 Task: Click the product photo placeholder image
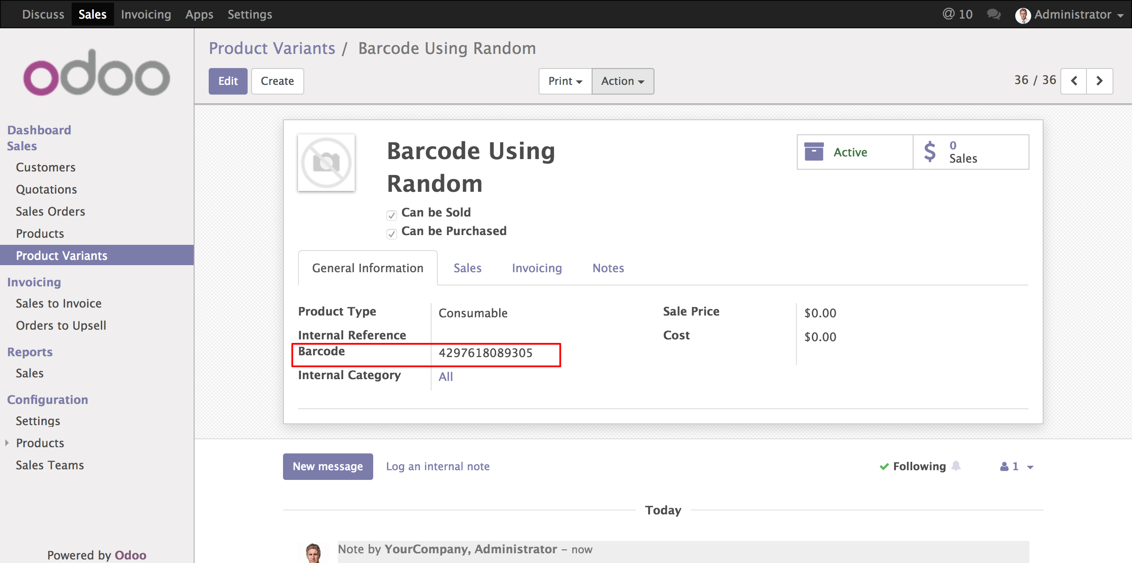tap(326, 163)
